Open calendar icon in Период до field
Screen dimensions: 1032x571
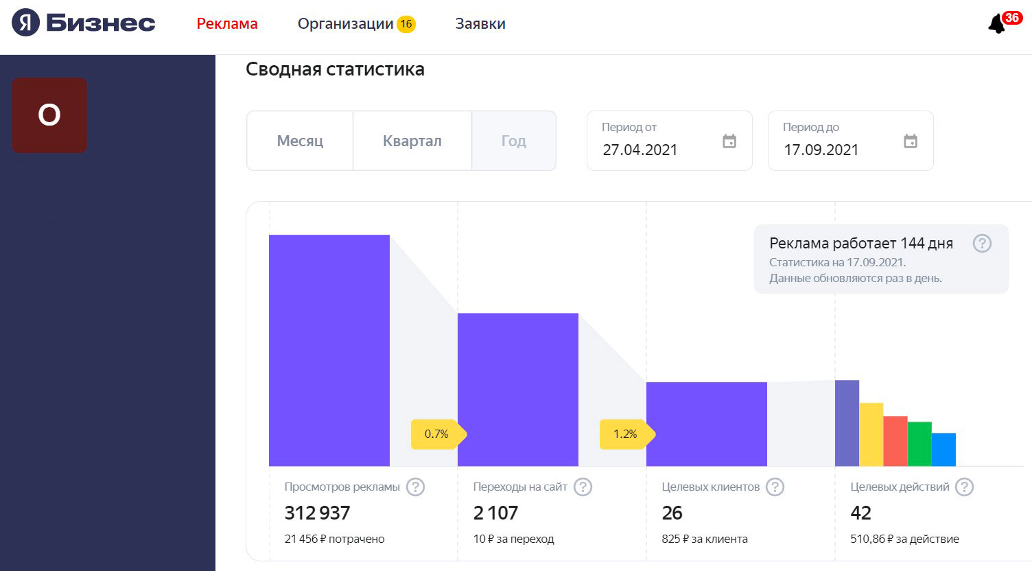coord(911,141)
